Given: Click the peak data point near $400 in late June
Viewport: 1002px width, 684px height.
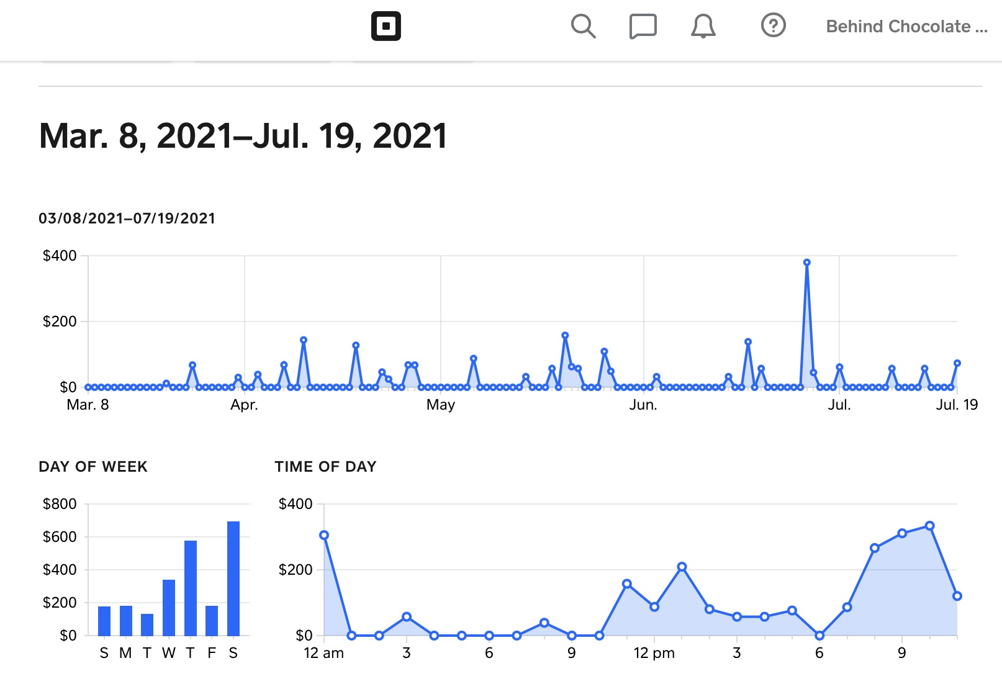Looking at the screenshot, I should pyautogui.click(x=806, y=263).
